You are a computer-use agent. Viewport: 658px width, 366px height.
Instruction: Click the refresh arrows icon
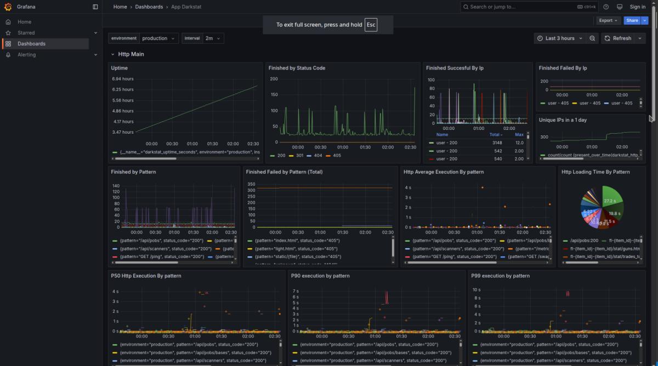607,38
